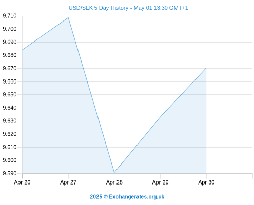Select the Apr 30 x-axis label
Viewport: 254px width, 205px height.
coord(206,182)
